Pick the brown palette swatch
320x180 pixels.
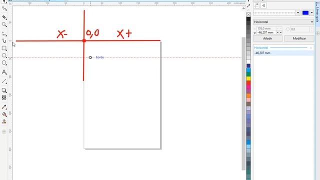pos(248,104)
